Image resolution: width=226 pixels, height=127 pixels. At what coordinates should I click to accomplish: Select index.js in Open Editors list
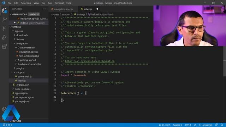(24, 23)
